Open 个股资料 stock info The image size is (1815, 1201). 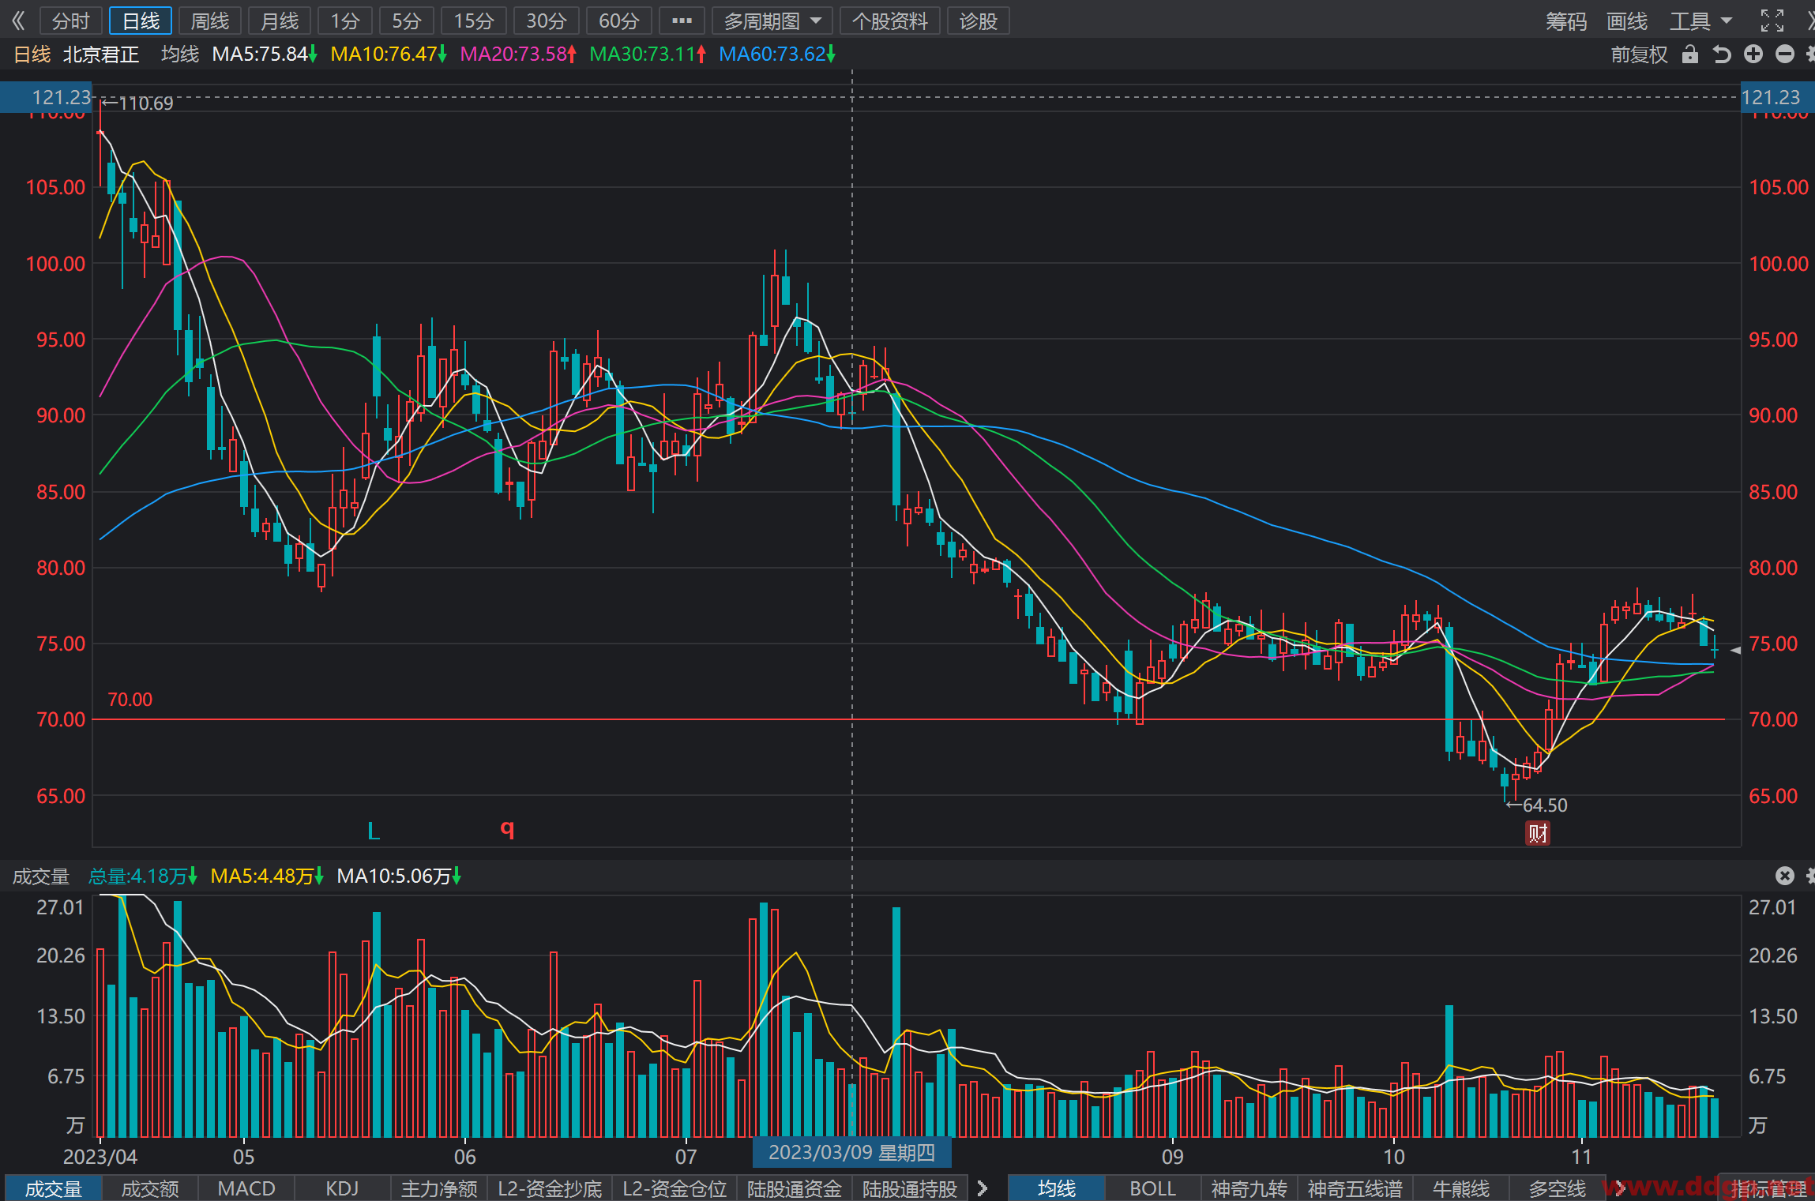point(889,21)
